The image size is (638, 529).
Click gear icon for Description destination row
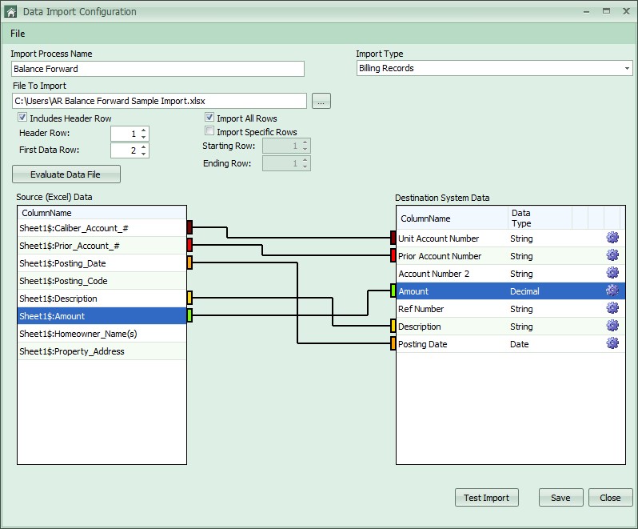pos(612,326)
